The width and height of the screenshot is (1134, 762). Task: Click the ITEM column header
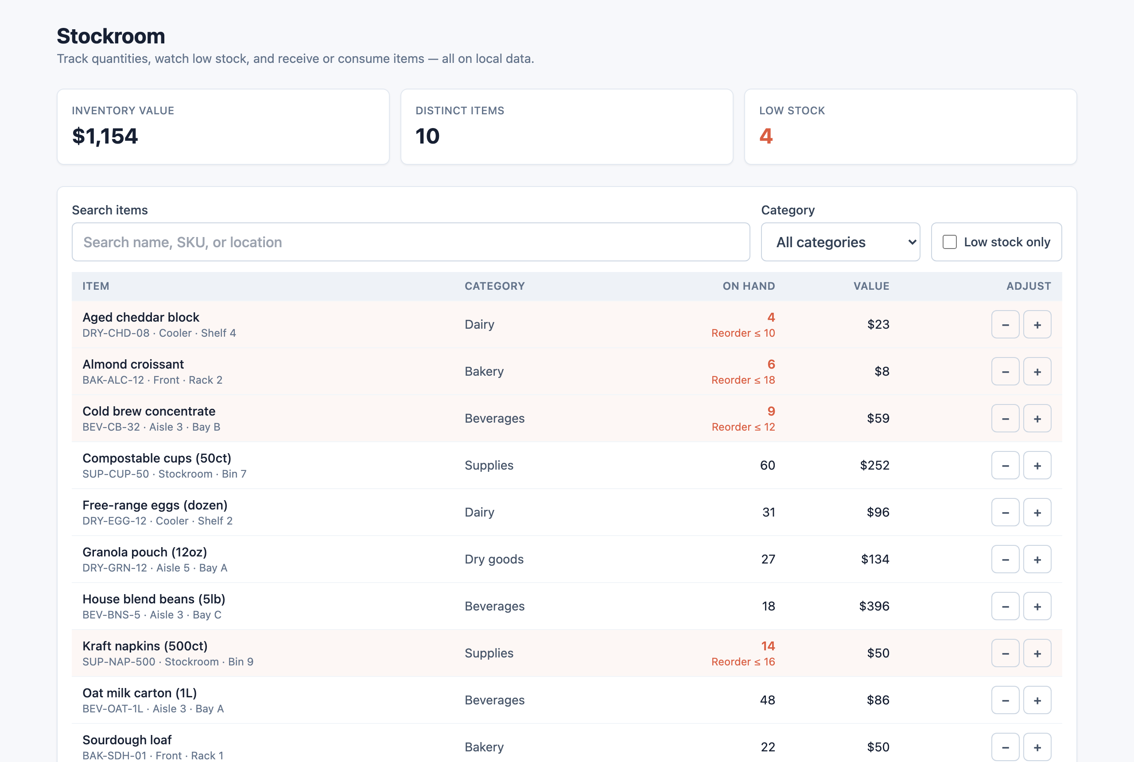[x=96, y=286]
